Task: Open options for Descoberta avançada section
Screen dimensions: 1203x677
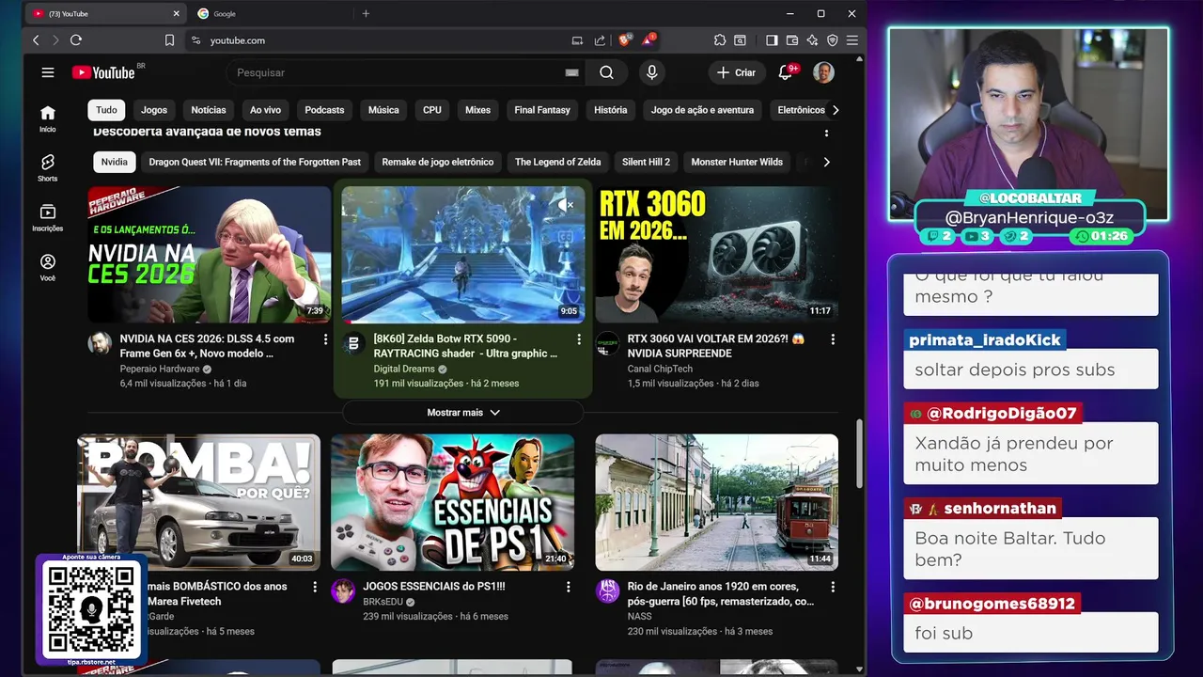Action: pyautogui.click(x=826, y=133)
